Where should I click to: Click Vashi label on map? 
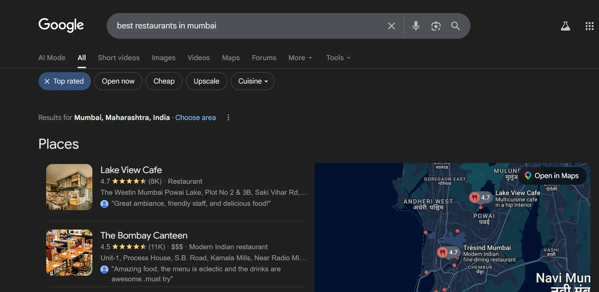tap(551, 252)
